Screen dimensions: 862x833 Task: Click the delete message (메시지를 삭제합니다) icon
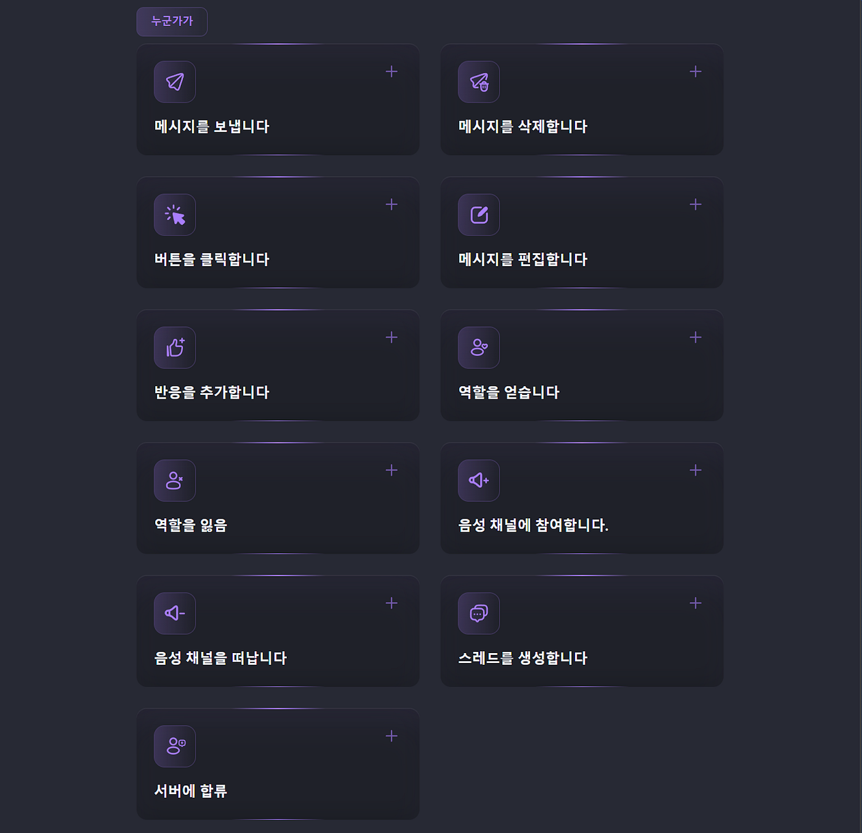[x=478, y=82]
